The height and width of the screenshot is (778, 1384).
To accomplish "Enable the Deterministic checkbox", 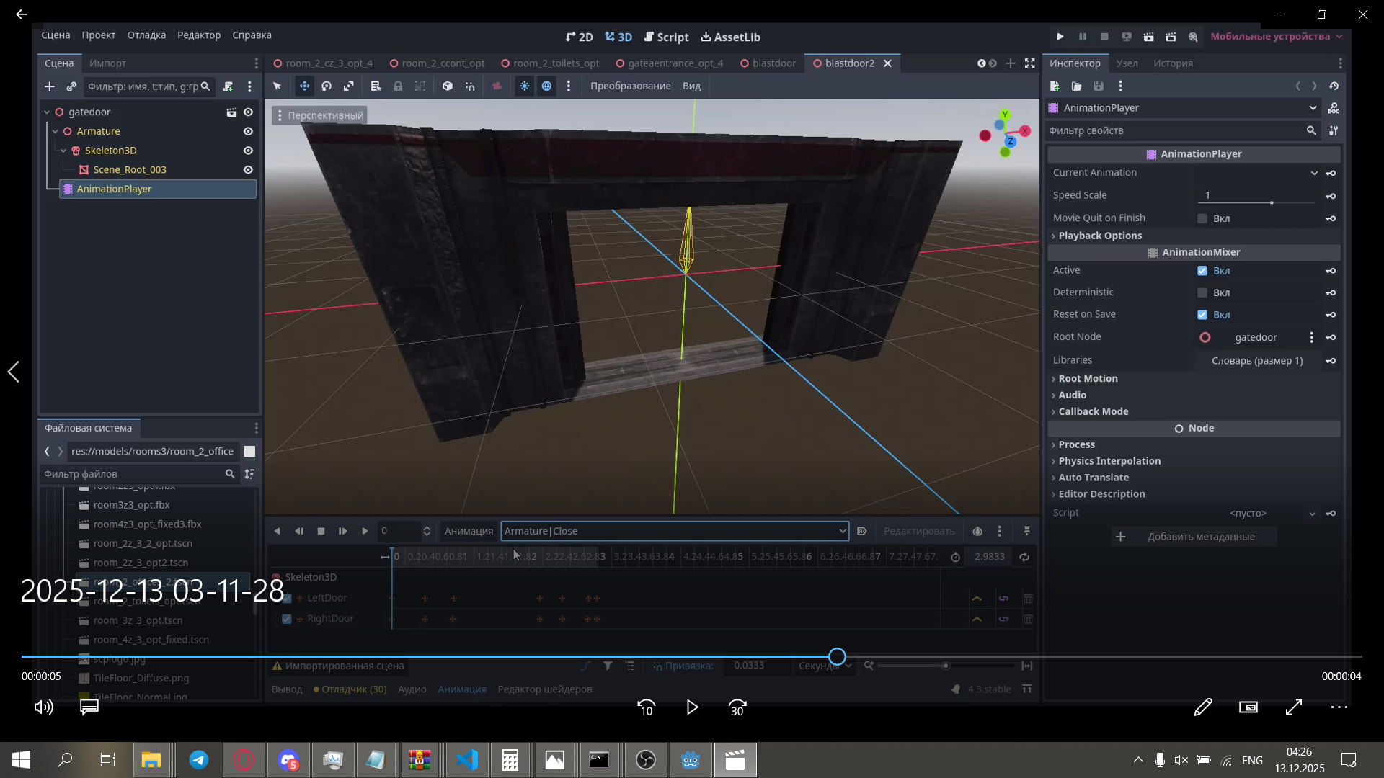I will pyautogui.click(x=1202, y=292).
